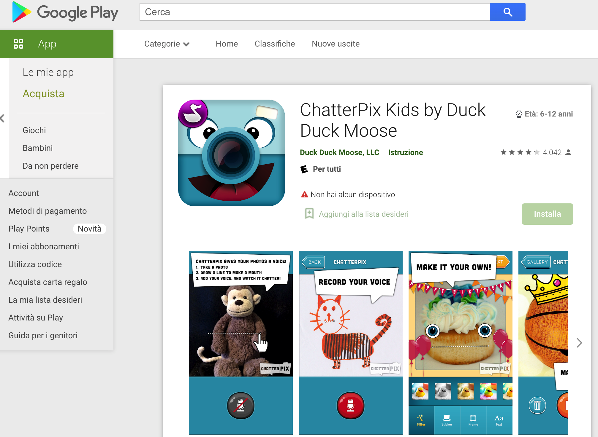This screenshot has width=598, height=437.
Task: Open Duck Duck Moose, LLC developer link
Action: pos(339,152)
